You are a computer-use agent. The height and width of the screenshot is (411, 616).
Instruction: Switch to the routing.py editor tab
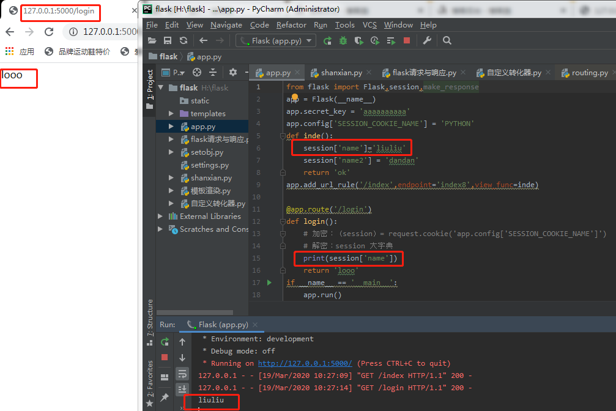click(590, 73)
